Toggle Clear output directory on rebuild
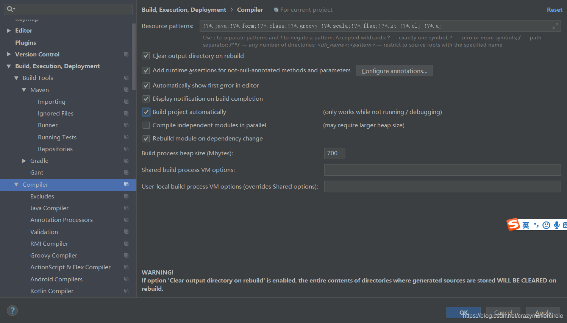Screen dimensions: 567x323 pos(146,56)
